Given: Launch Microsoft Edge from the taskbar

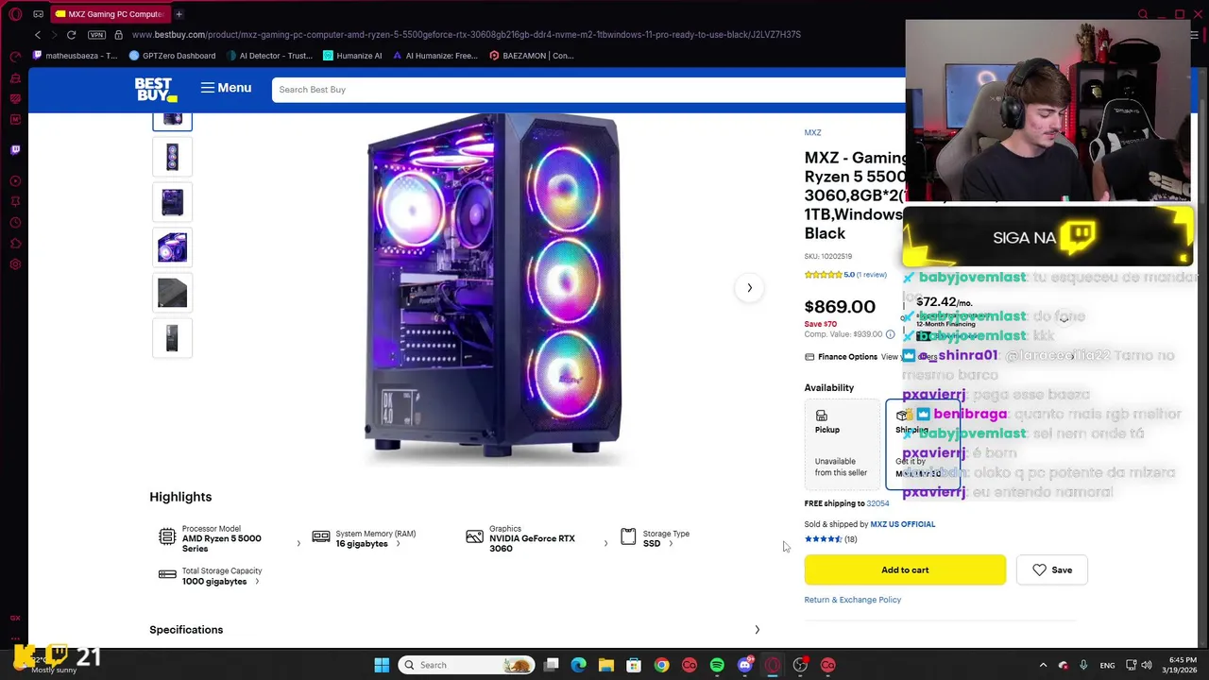Looking at the screenshot, I should (x=579, y=665).
